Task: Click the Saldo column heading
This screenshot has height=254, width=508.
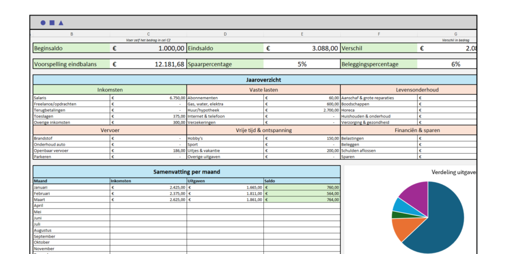Action: [x=302, y=181]
